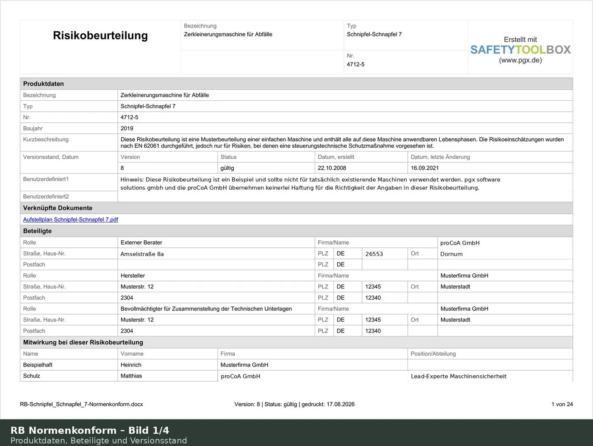Screen dimensions: 593x446
Task: Select the Risikobeurteilung heading
Action: pos(100,36)
